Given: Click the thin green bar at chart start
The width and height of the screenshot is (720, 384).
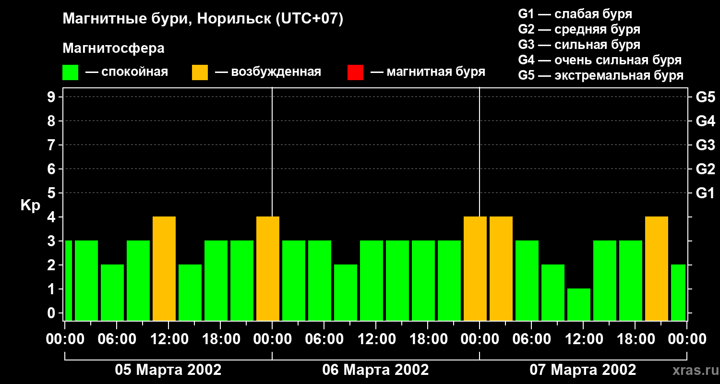Looking at the screenshot, I should [69, 280].
